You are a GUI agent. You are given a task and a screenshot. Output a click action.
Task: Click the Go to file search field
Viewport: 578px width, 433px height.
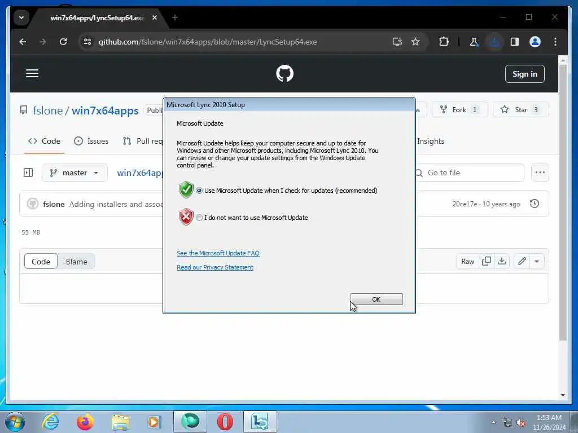tap(470, 173)
